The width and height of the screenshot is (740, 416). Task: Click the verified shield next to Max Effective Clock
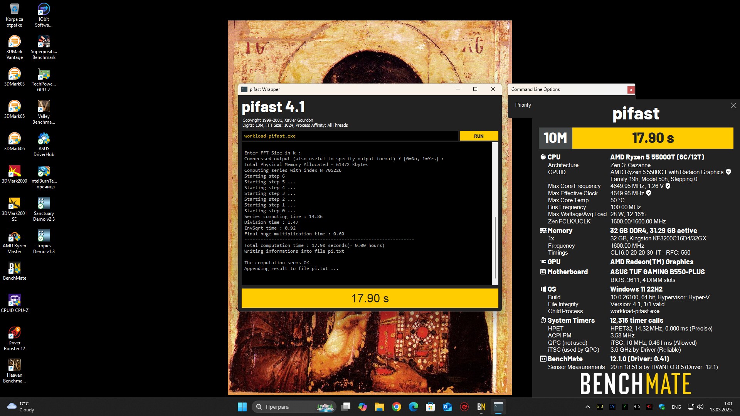click(649, 193)
